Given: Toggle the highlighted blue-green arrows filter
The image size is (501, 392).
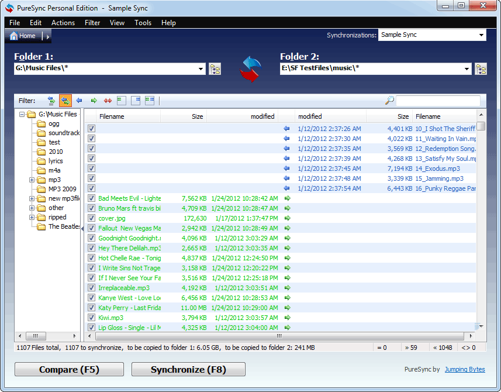Looking at the screenshot, I should 65,101.
